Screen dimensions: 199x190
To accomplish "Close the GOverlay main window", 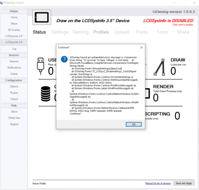I will pyautogui.click(x=194, y=3).
